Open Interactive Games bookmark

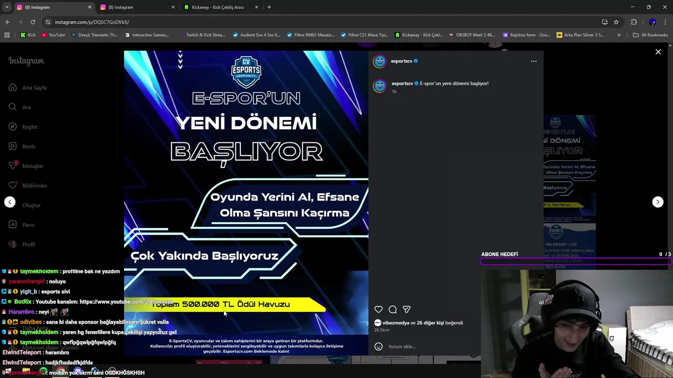pos(147,35)
